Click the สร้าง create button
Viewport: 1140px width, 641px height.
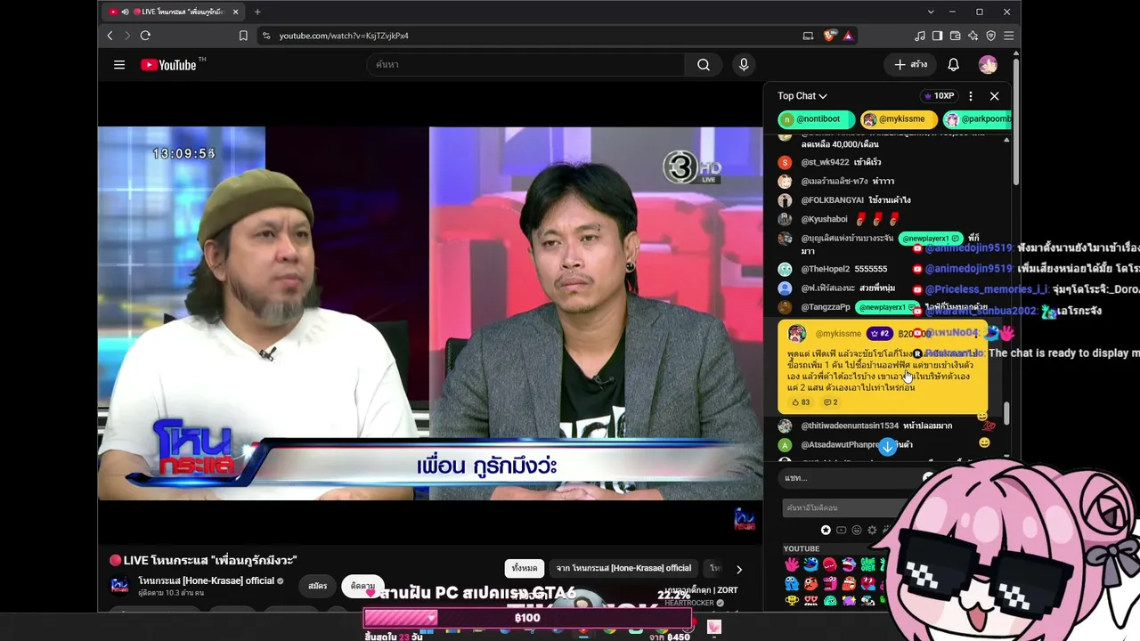[911, 65]
